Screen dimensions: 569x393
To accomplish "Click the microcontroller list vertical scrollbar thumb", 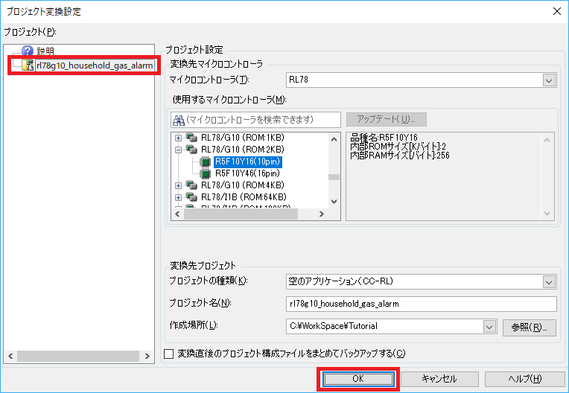I will (334, 177).
